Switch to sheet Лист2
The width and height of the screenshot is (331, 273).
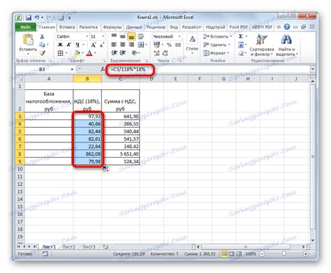pyautogui.click(x=69, y=246)
